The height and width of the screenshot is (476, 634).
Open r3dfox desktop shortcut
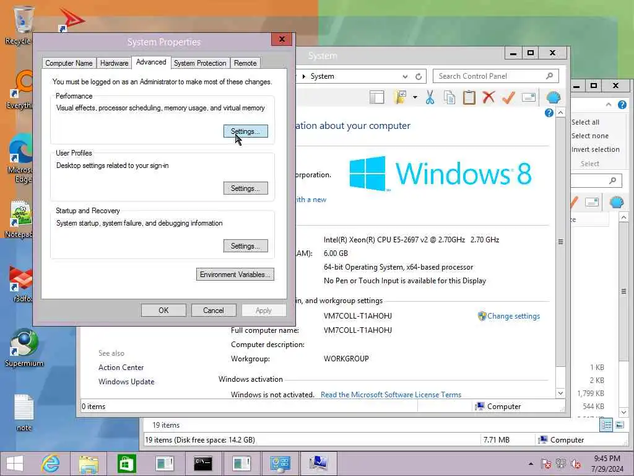[x=21, y=283]
